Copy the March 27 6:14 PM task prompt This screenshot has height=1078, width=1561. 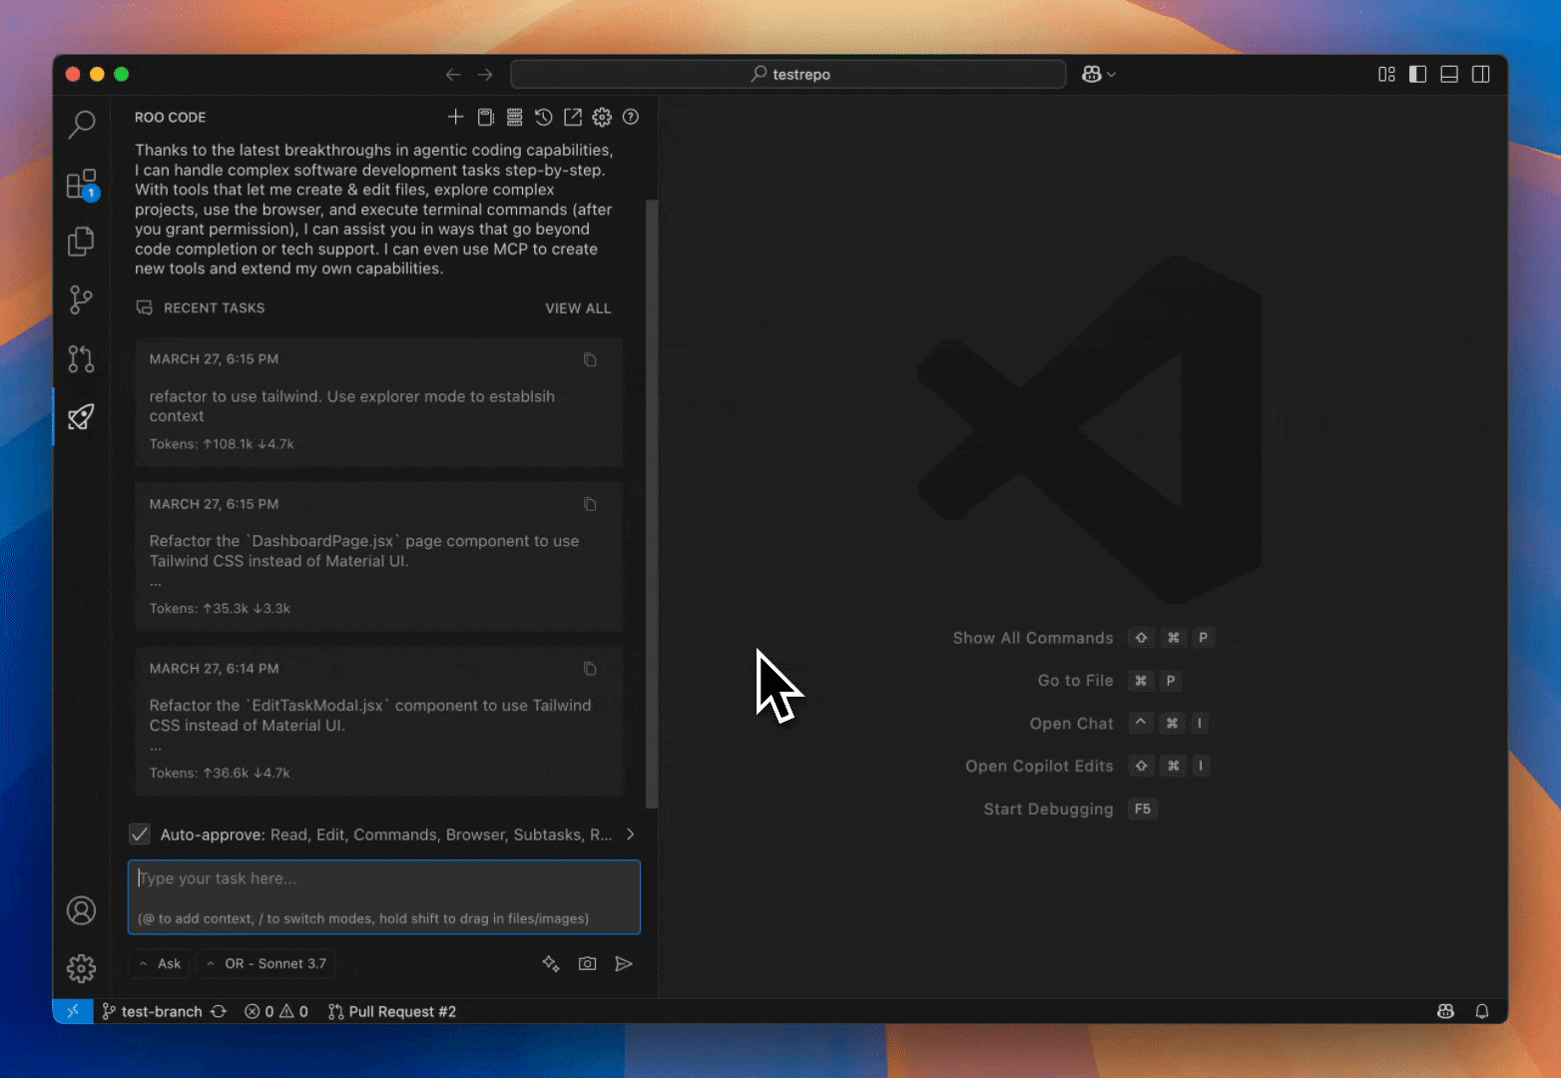590,669
